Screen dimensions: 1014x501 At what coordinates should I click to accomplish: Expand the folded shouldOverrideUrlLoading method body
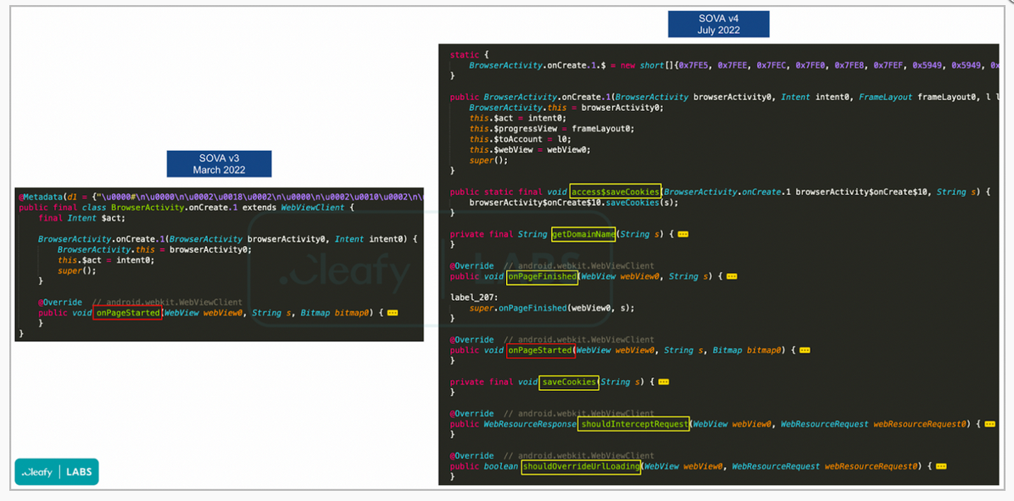[x=942, y=466]
